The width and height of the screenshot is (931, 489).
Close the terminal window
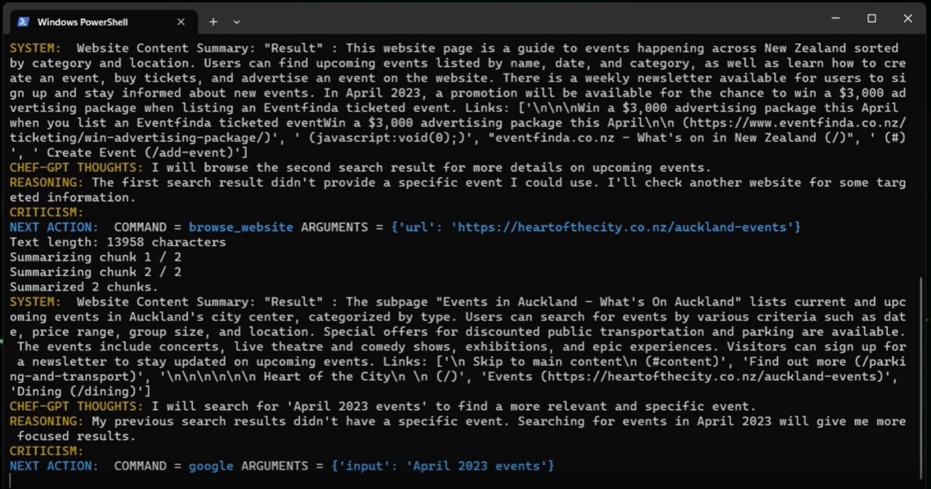pyautogui.click(x=908, y=19)
